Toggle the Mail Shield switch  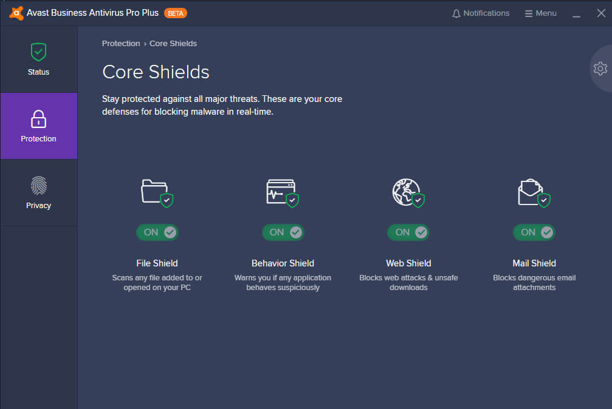point(534,232)
